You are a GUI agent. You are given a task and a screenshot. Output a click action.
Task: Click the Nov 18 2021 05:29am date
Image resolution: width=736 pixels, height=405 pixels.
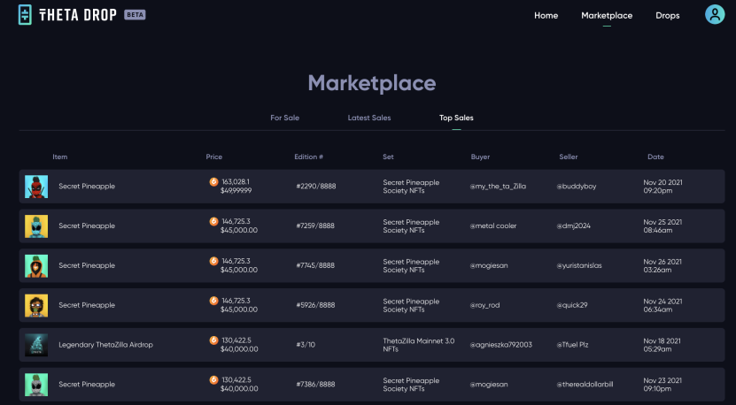pyautogui.click(x=662, y=345)
